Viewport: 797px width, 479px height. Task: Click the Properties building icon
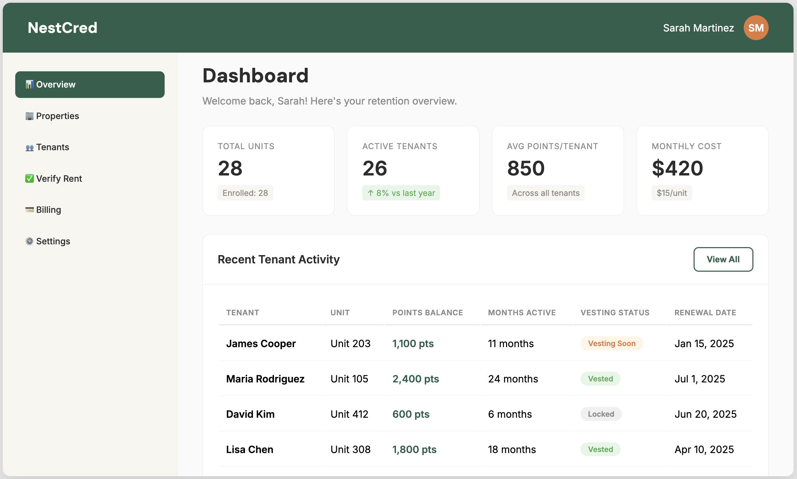(x=30, y=116)
